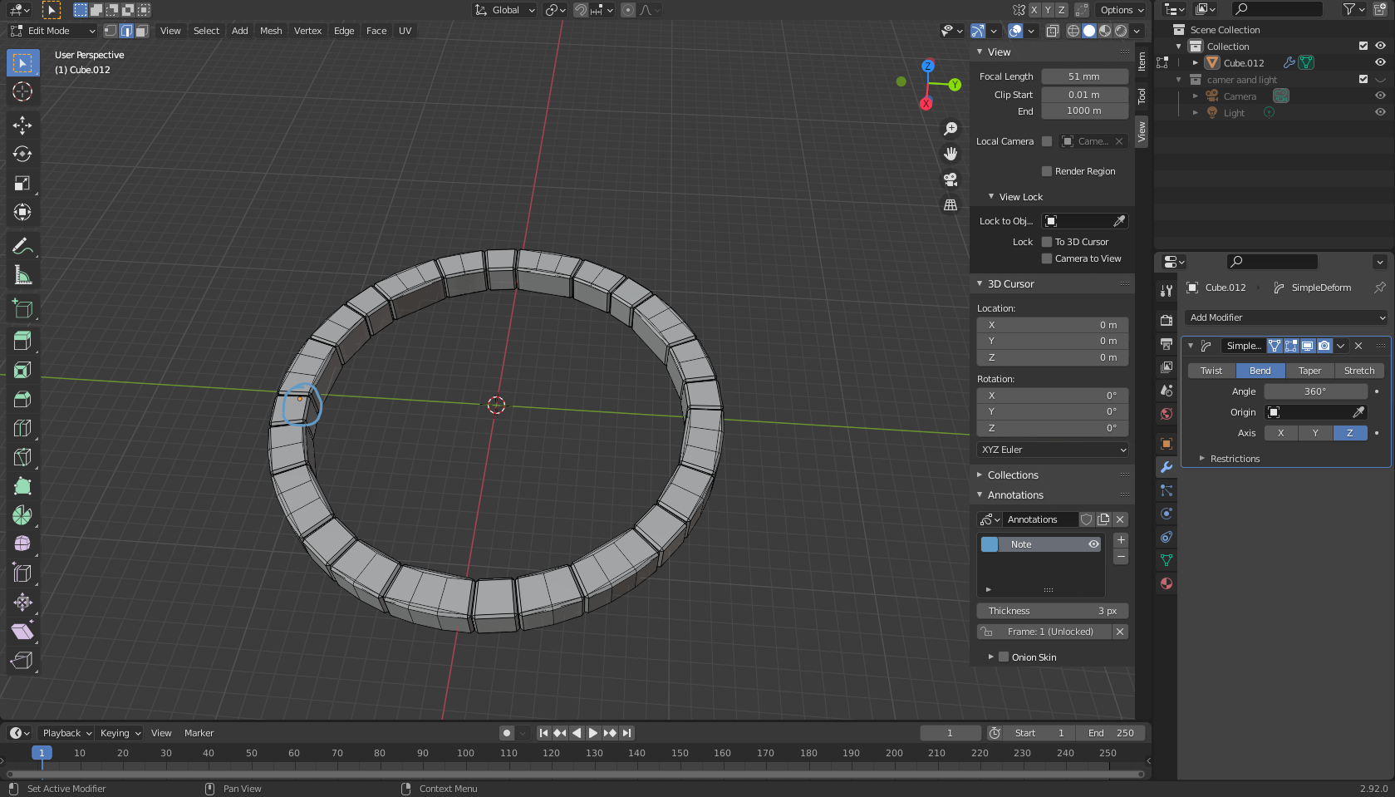This screenshot has width=1395, height=797.
Task: Select the Knife tool
Action: tap(22, 457)
